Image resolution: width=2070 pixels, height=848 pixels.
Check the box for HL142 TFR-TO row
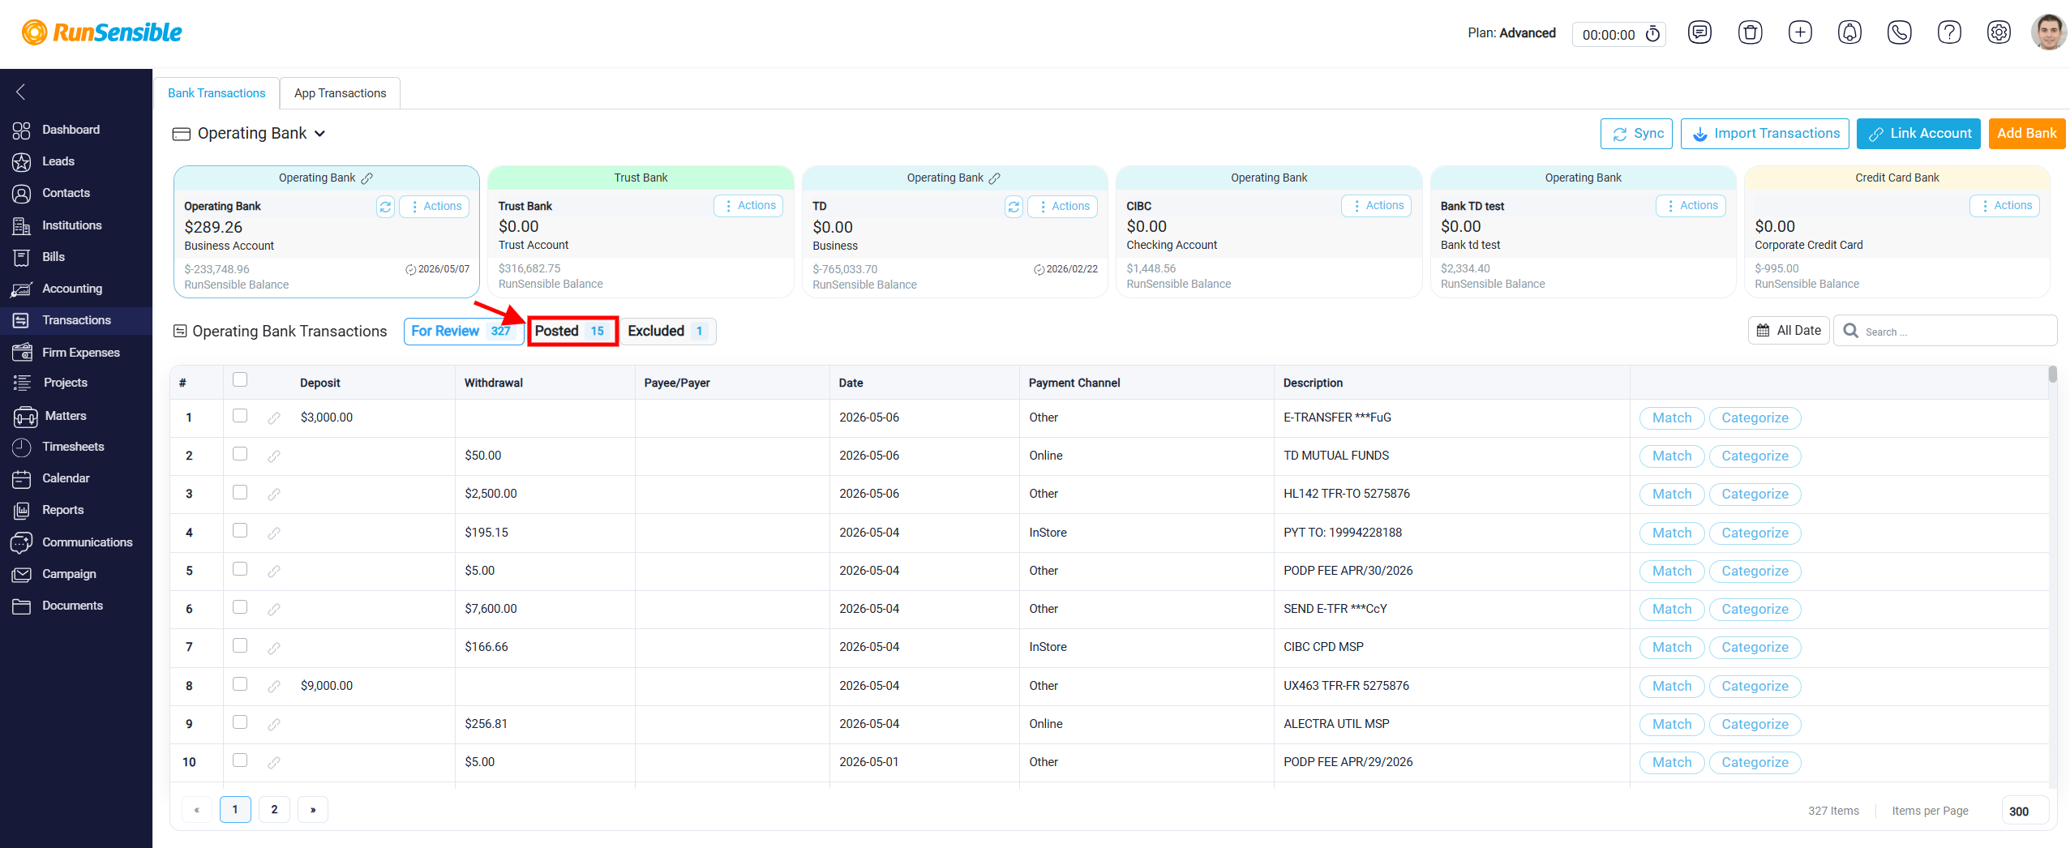(240, 492)
